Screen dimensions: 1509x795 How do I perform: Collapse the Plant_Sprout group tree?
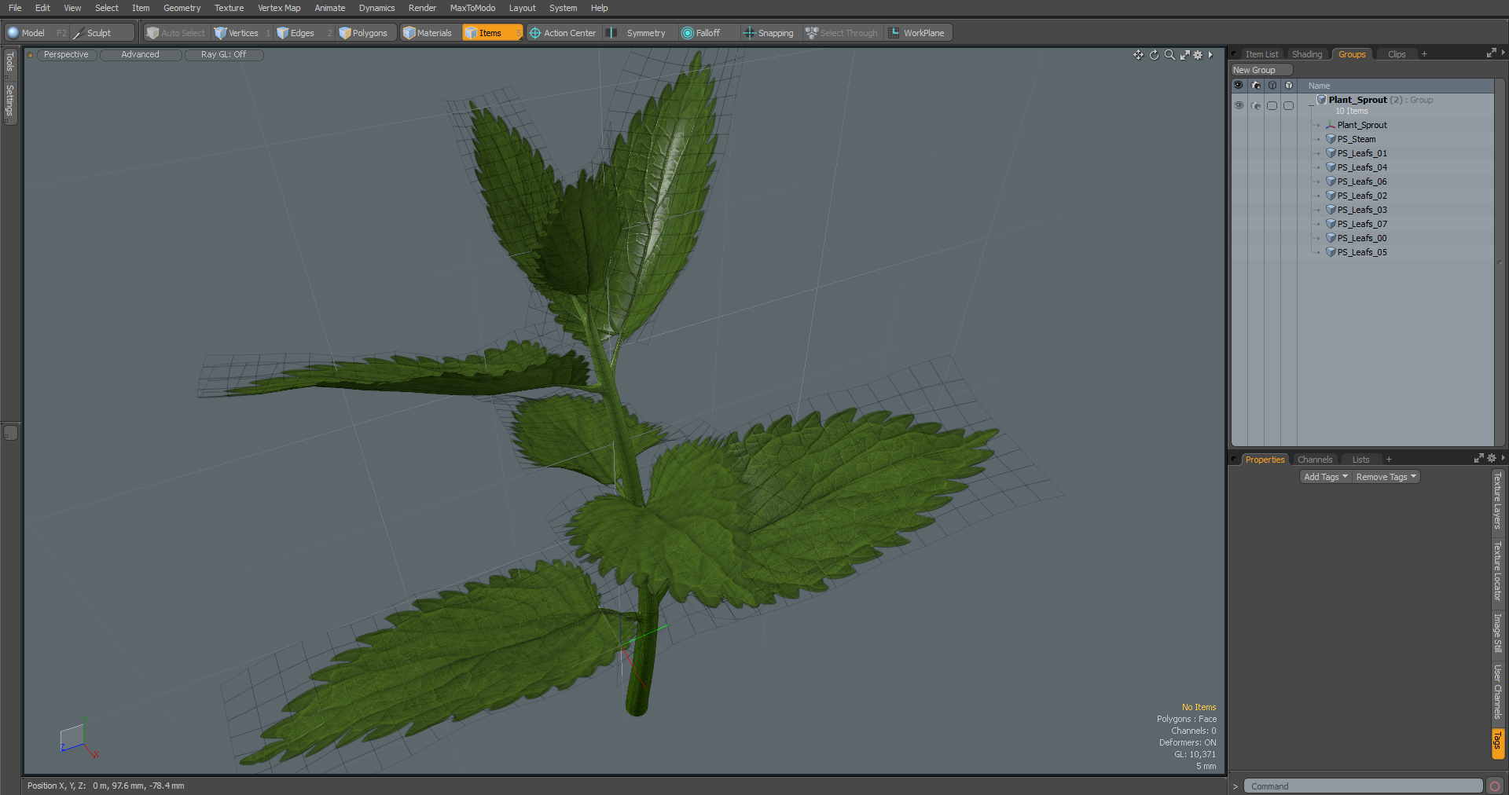pos(1310,105)
